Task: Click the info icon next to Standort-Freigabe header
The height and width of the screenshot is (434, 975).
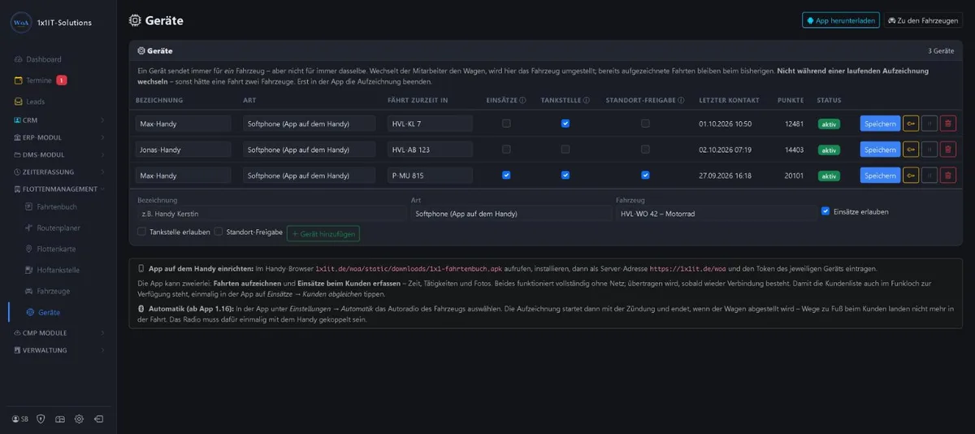Action: tap(679, 101)
